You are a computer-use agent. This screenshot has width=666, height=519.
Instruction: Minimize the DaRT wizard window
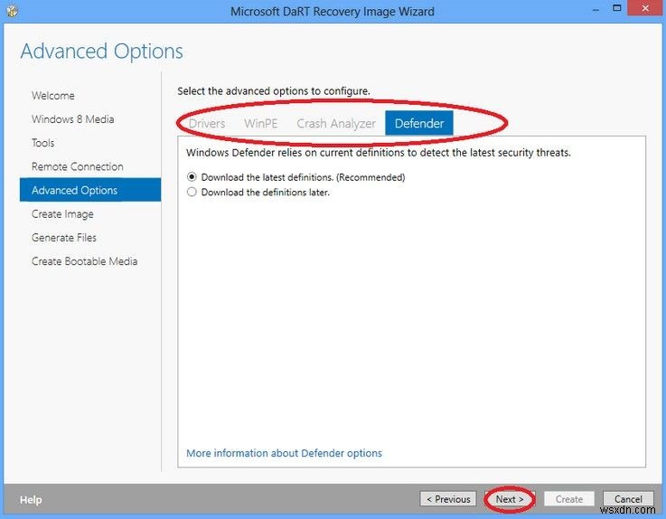[x=596, y=10]
